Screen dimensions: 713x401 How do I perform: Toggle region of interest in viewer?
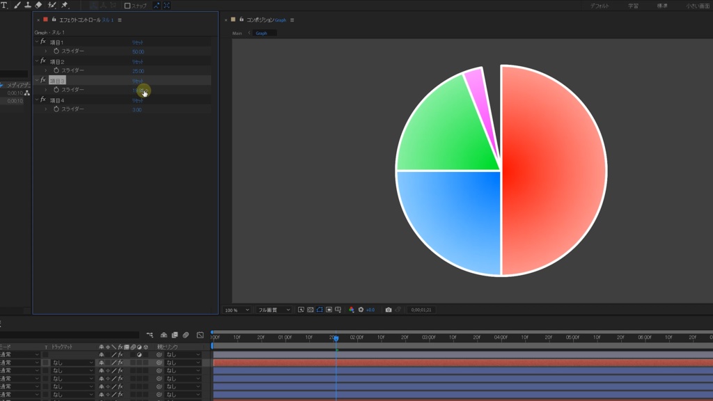click(329, 310)
